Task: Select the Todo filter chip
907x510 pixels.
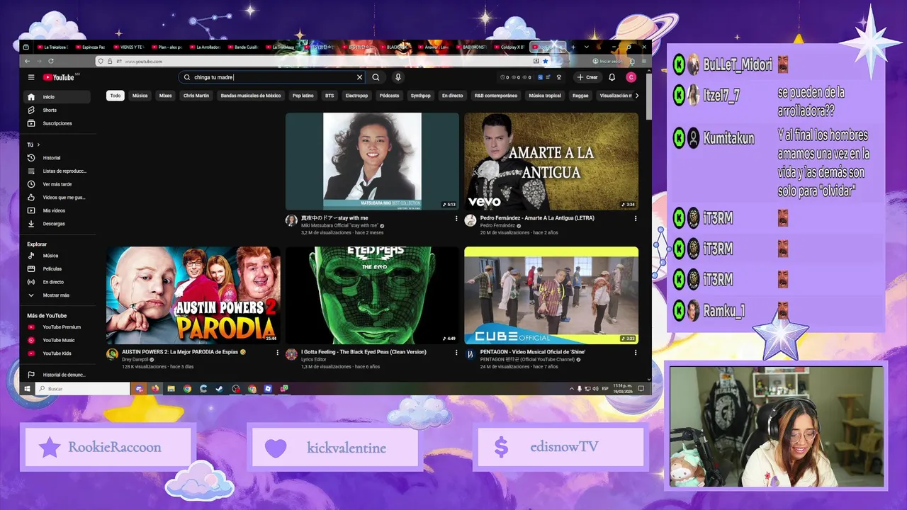Action: (x=116, y=96)
